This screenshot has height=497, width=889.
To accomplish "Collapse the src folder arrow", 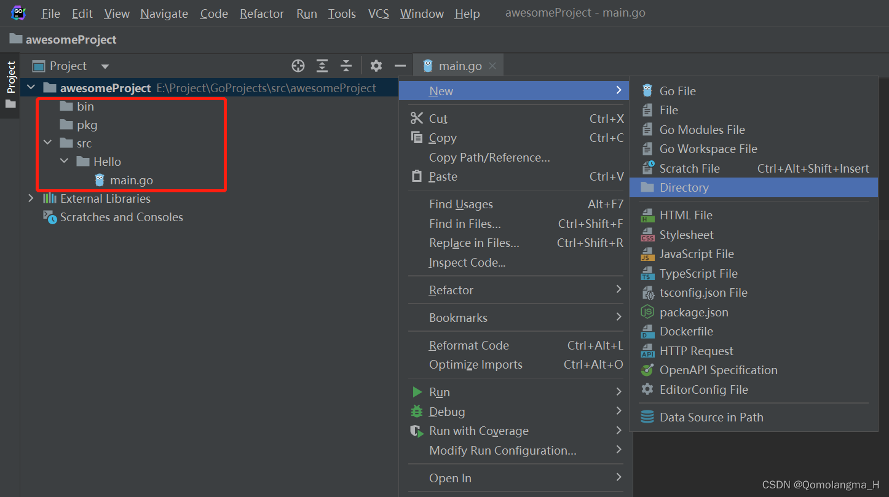I will [48, 143].
